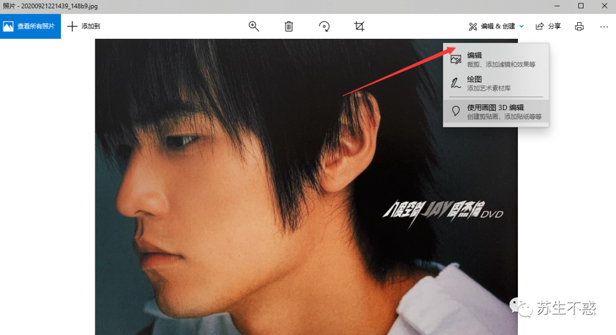Delete the photo with the trash icon

[289, 26]
